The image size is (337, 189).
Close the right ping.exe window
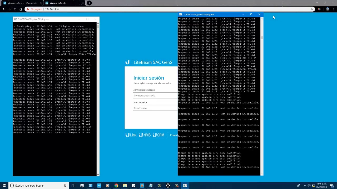(x=259, y=14)
